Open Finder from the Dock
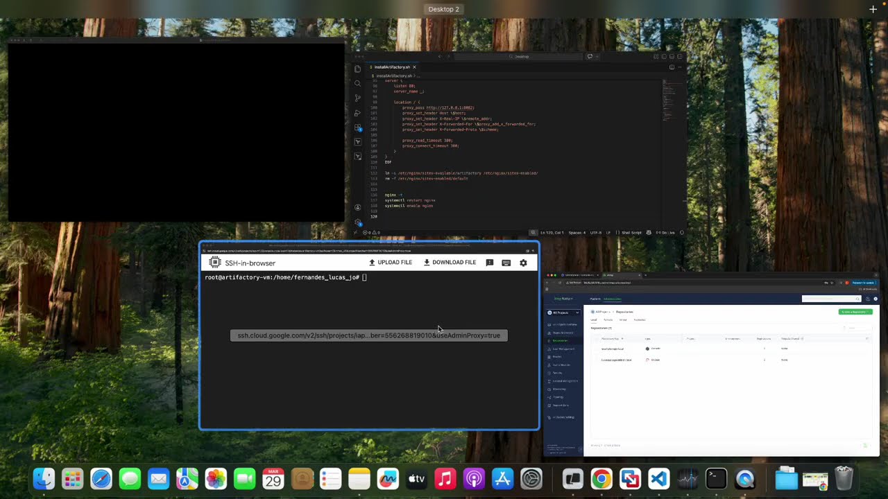The width and height of the screenshot is (888, 499). (x=44, y=479)
